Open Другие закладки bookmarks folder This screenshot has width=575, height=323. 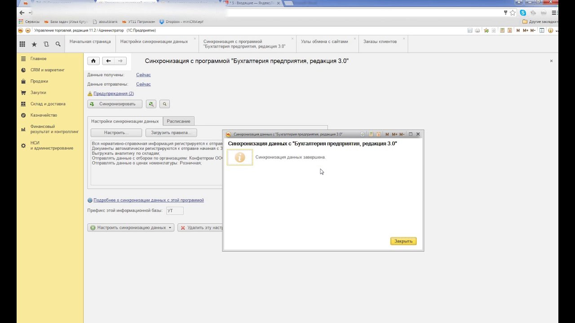(540, 22)
